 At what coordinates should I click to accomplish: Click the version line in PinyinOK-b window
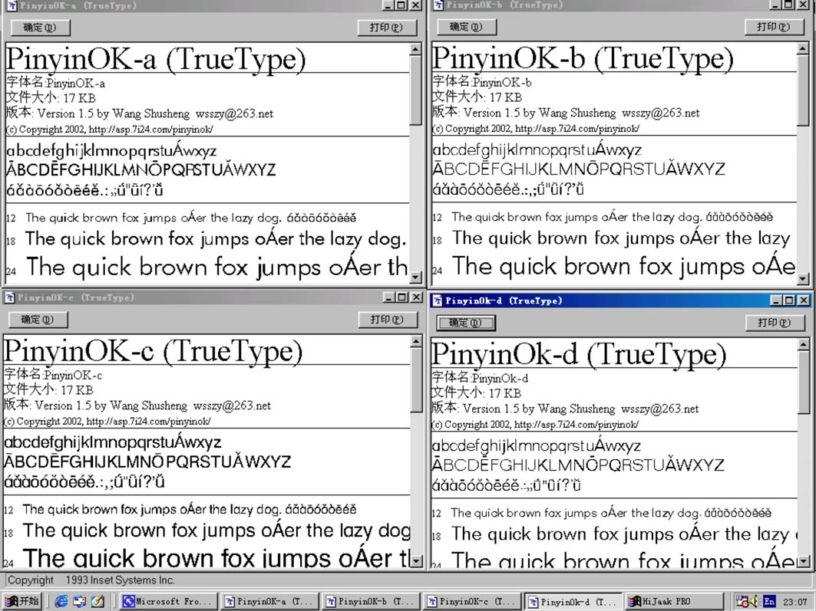tap(566, 113)
